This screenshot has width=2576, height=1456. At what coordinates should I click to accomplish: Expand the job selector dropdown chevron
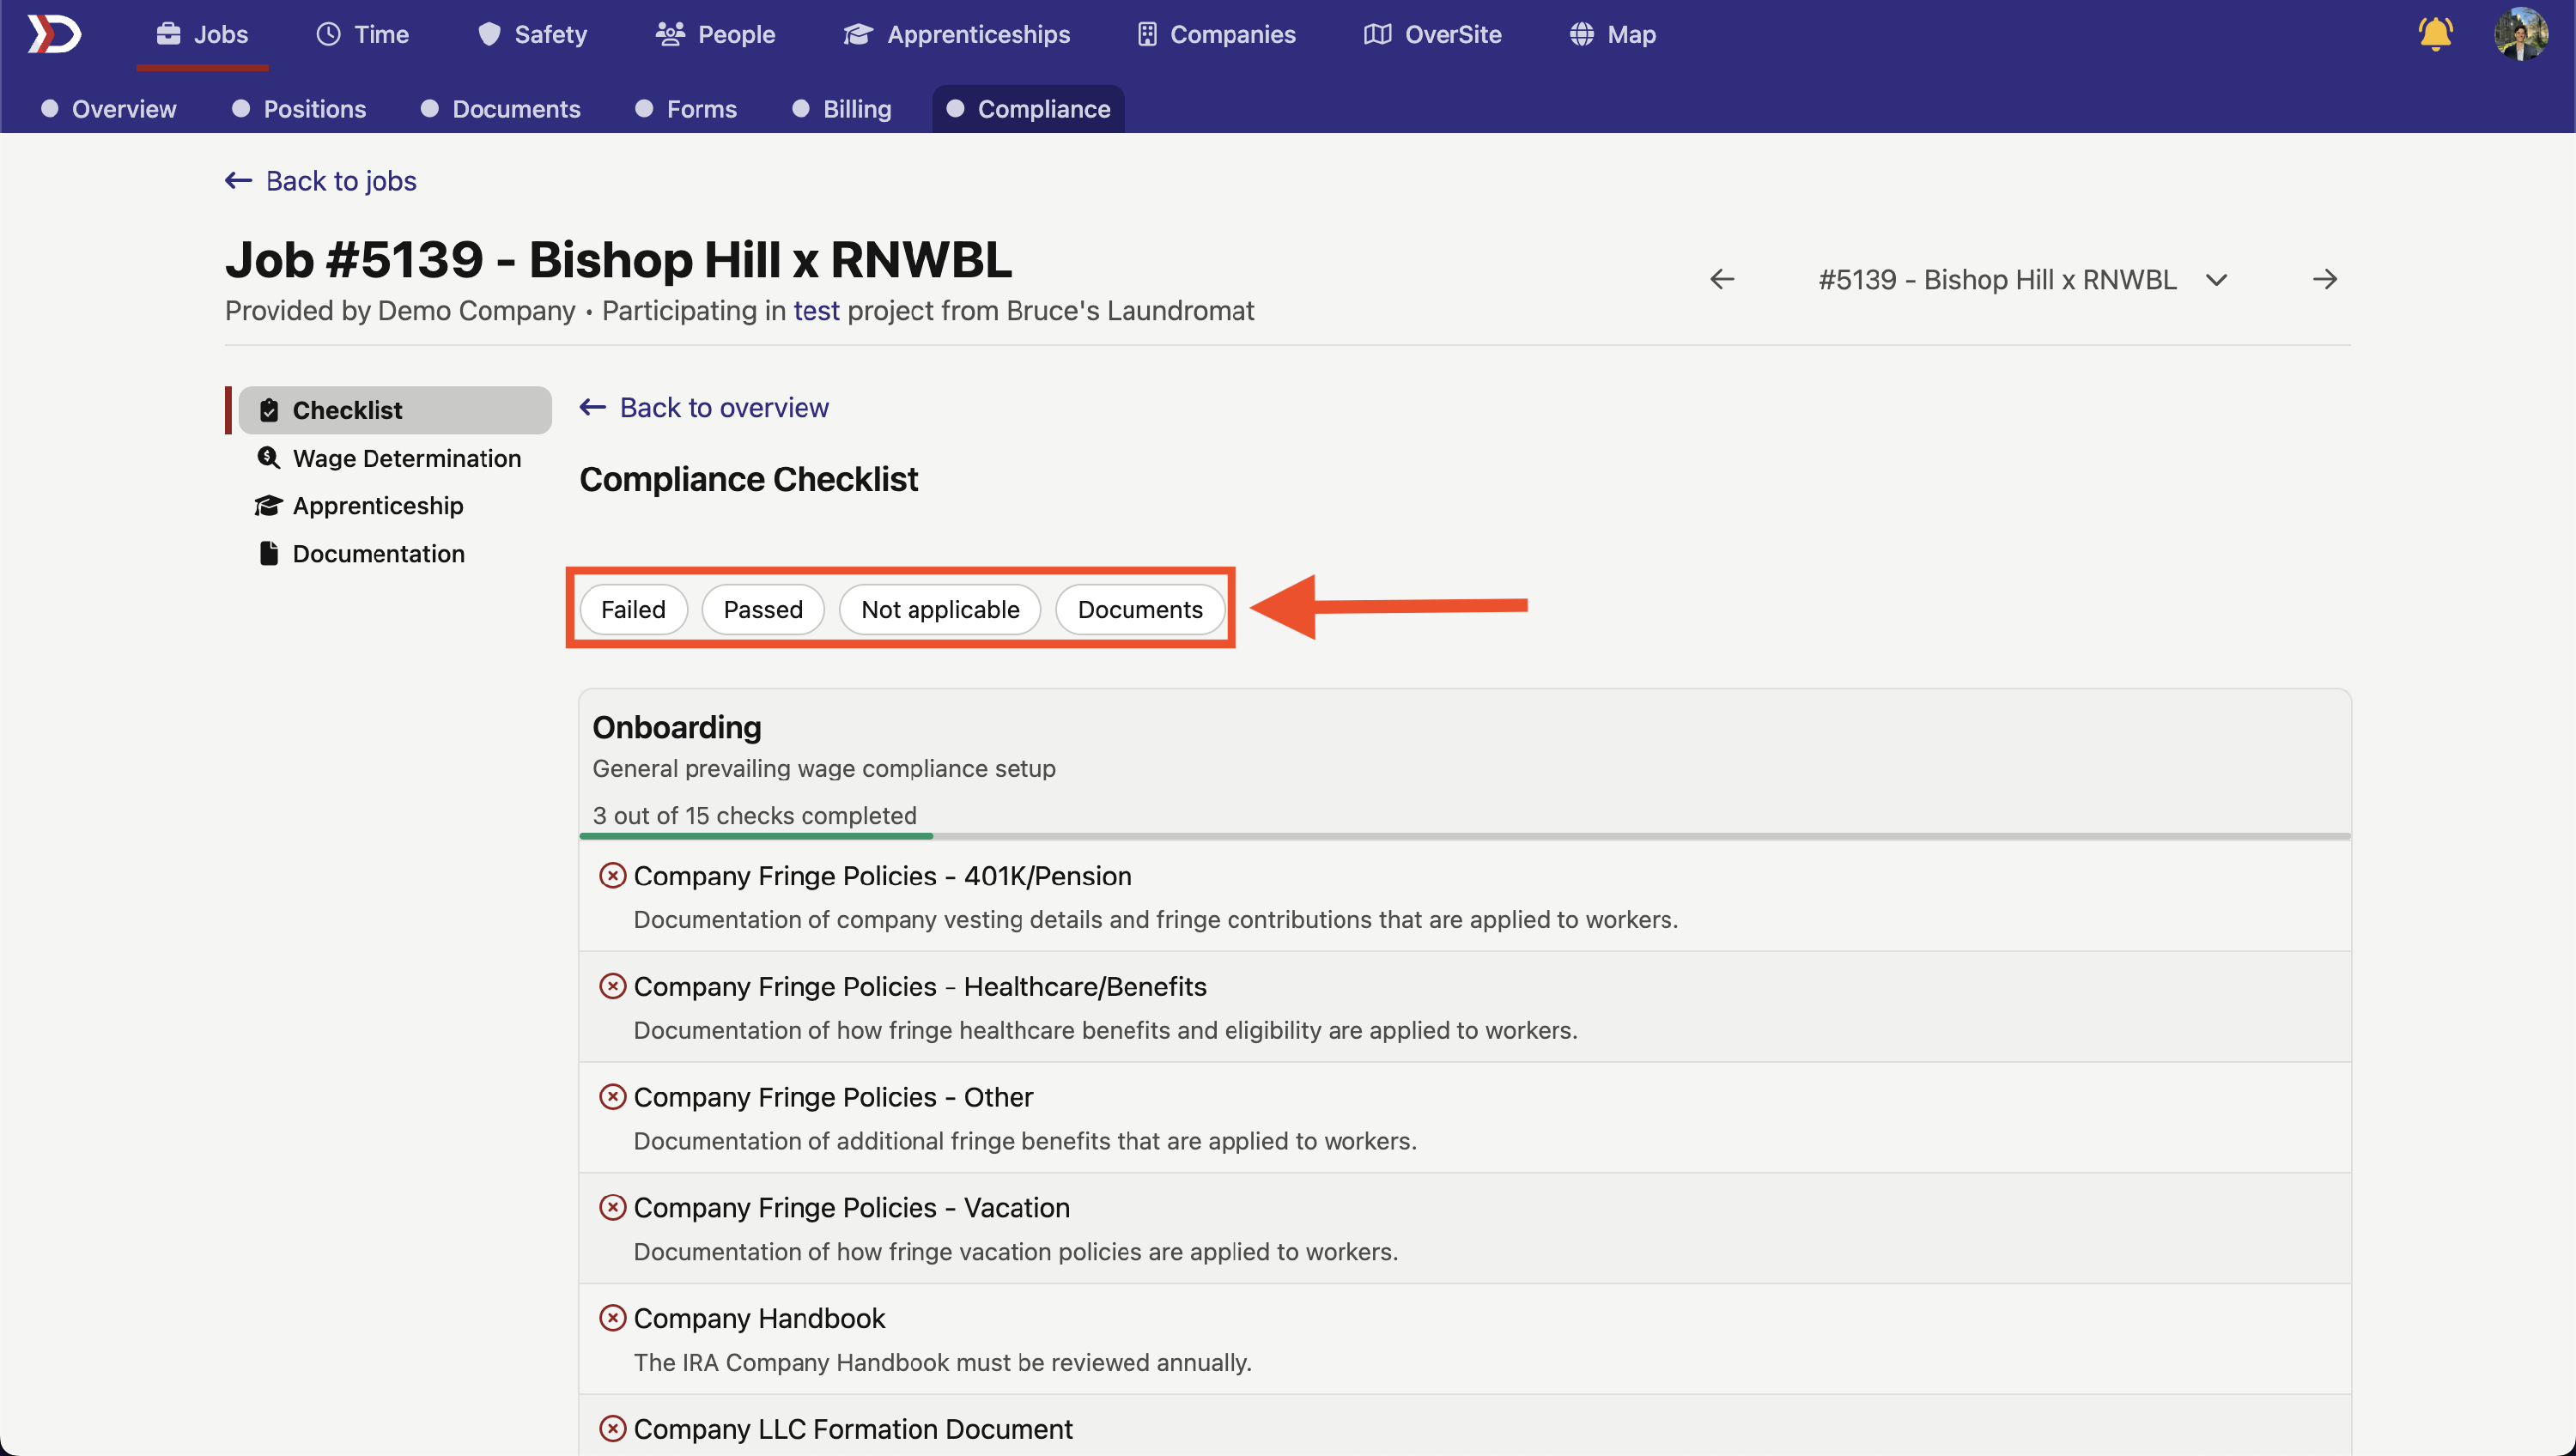click(x=2216, y=280)
